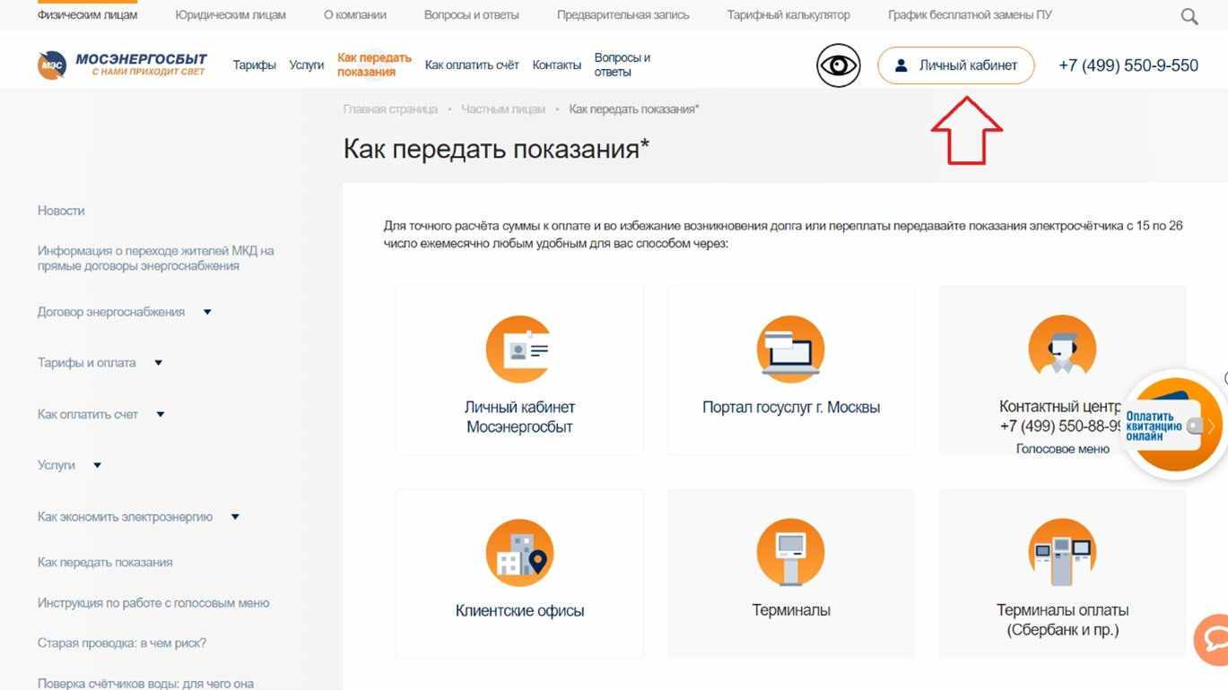Open График бесплатной замены ПУ
The height and width of the screenshot is (690, 1228).
click(970, 15)
